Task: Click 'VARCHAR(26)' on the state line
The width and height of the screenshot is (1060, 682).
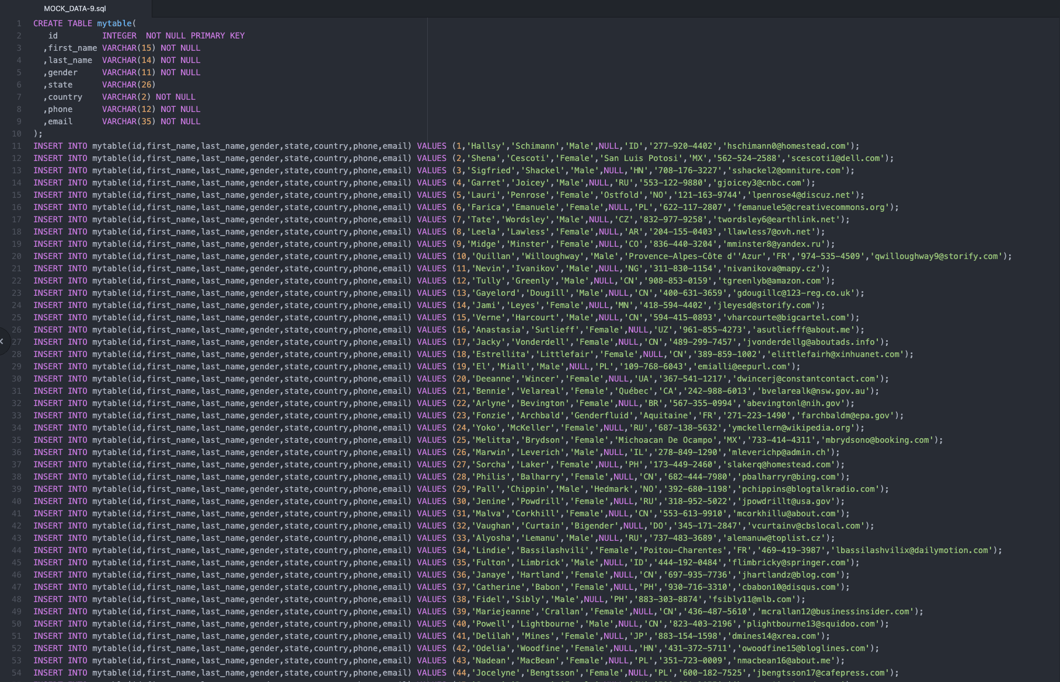Action: [x=129, y=85]
